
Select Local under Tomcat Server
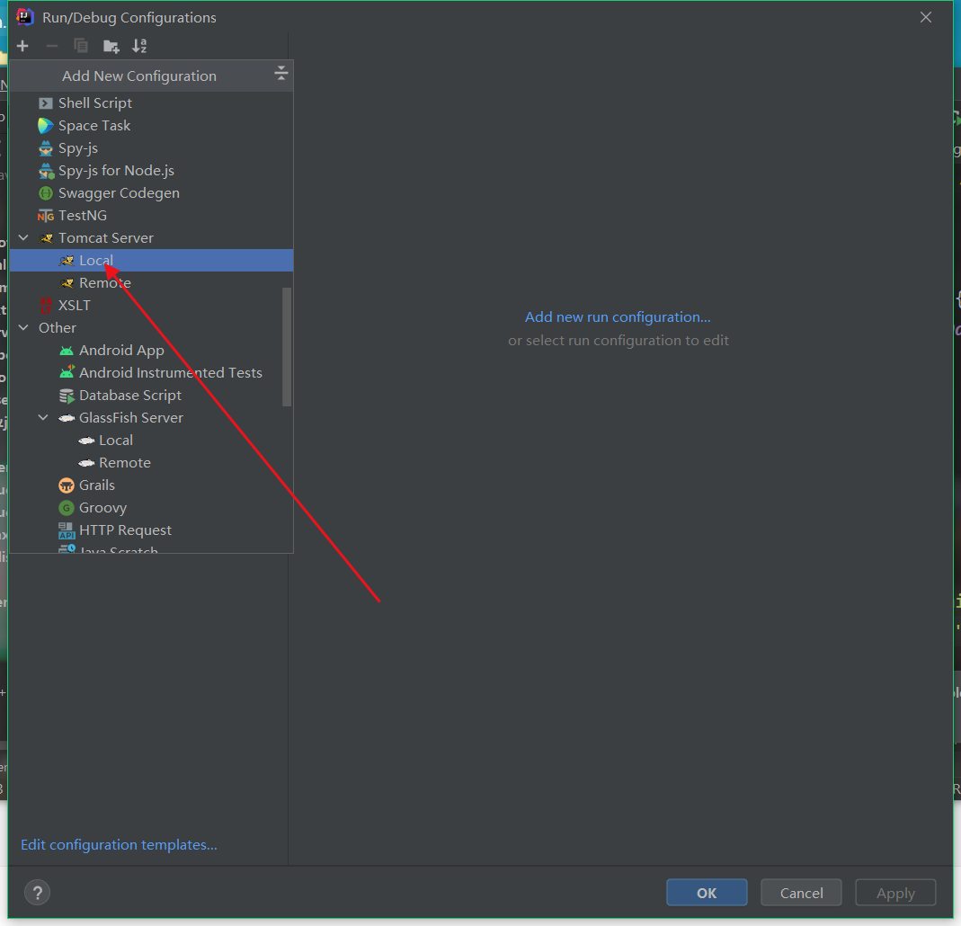(x=151, y=261)
